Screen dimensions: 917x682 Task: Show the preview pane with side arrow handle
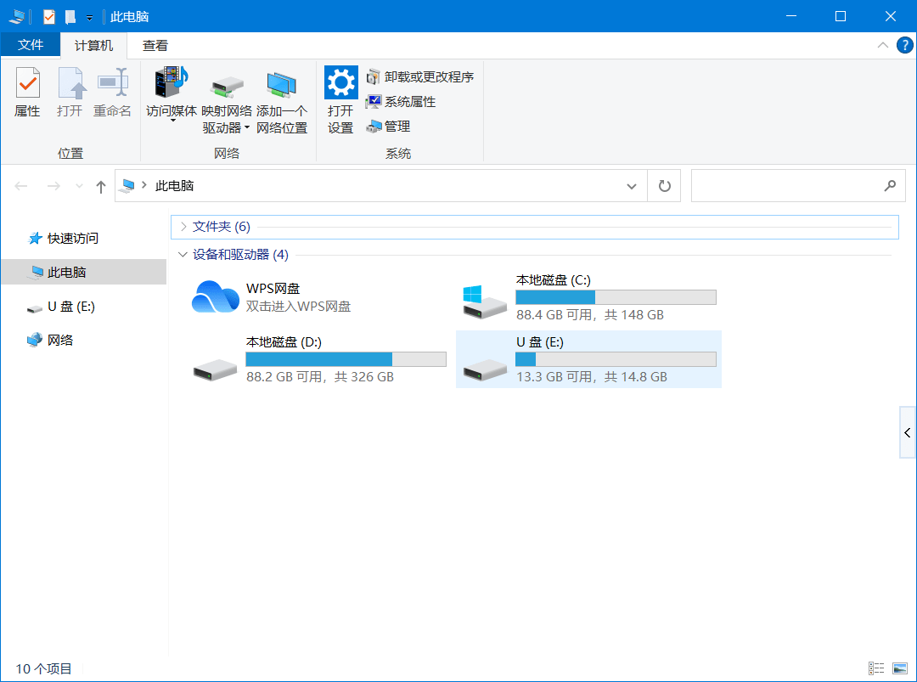coord(907,433)
